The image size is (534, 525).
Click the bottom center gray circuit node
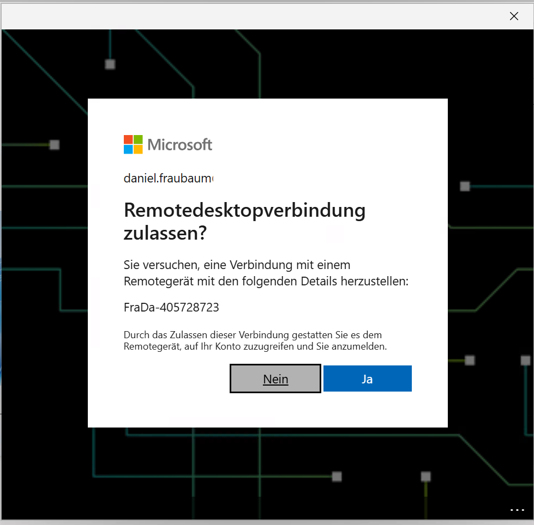337,477
